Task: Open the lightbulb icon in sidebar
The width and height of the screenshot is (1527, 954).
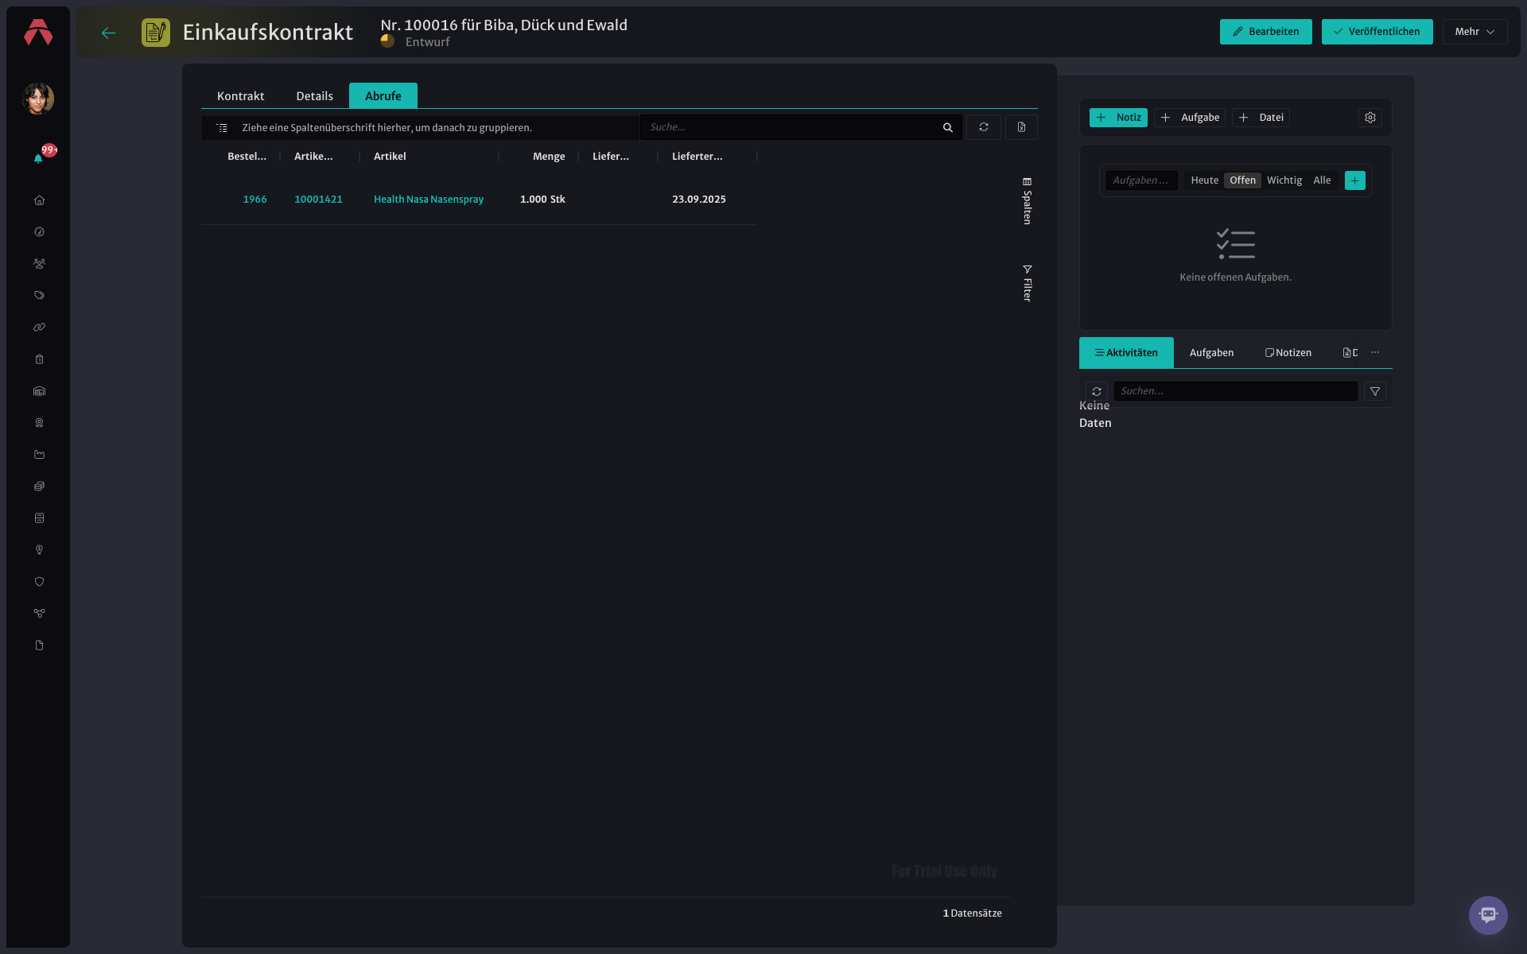Action: pos(39,550)
